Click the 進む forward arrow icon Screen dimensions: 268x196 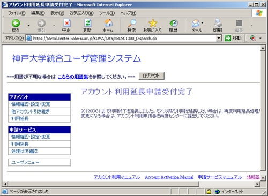click(x=41, y=24)
